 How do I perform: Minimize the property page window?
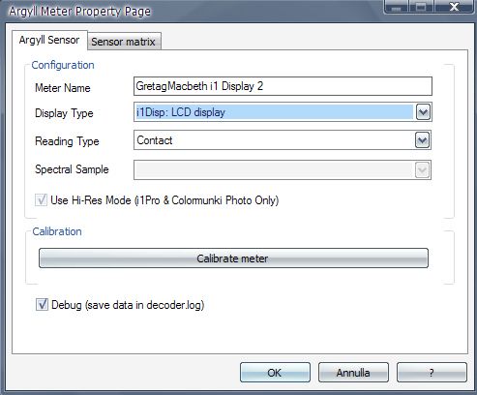(x=397, y=7)
